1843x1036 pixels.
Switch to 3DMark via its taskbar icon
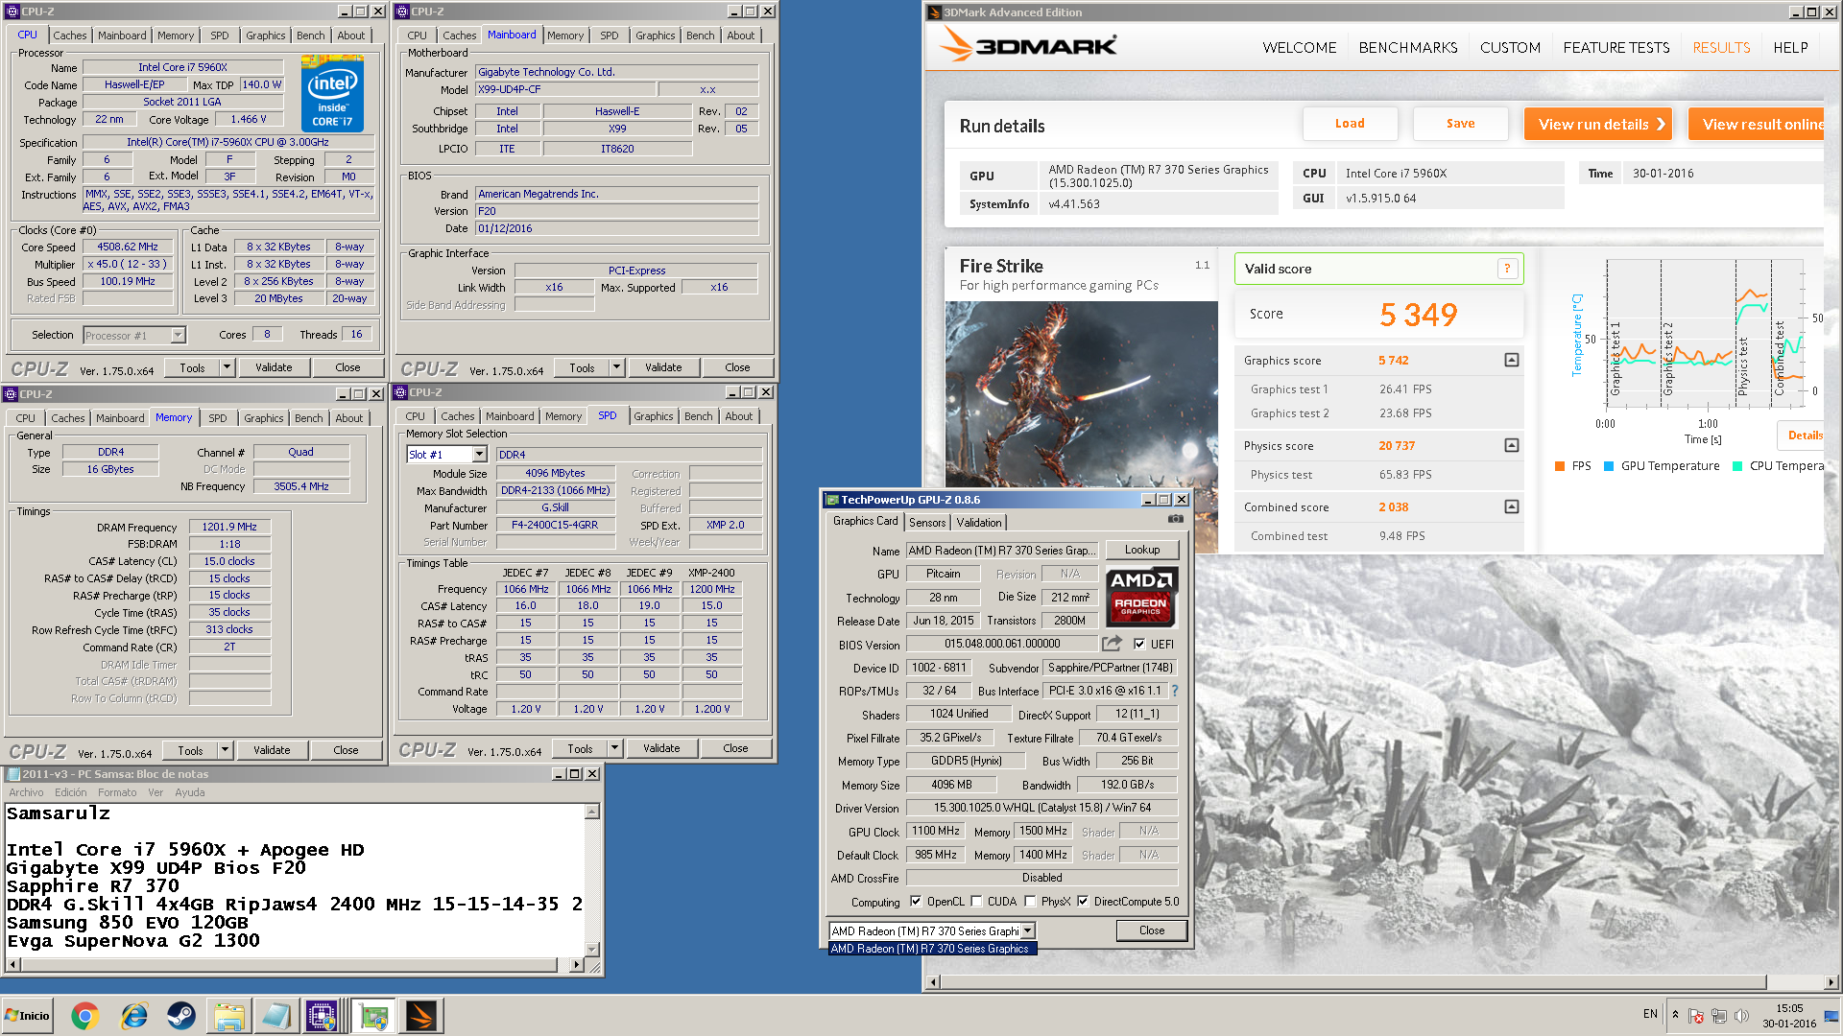pyautogui.click(x=420, y=1016)
